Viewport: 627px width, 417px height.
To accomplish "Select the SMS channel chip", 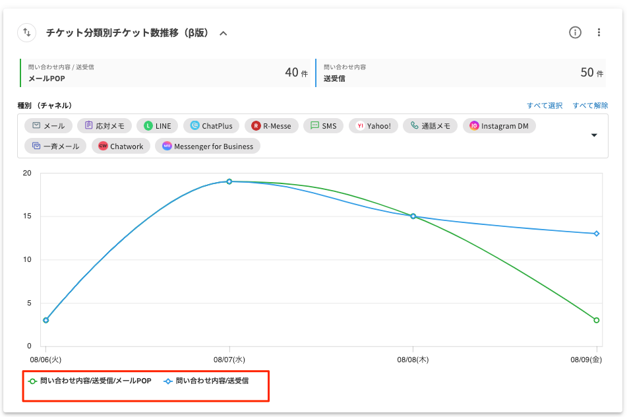I will tap(323, 126).
